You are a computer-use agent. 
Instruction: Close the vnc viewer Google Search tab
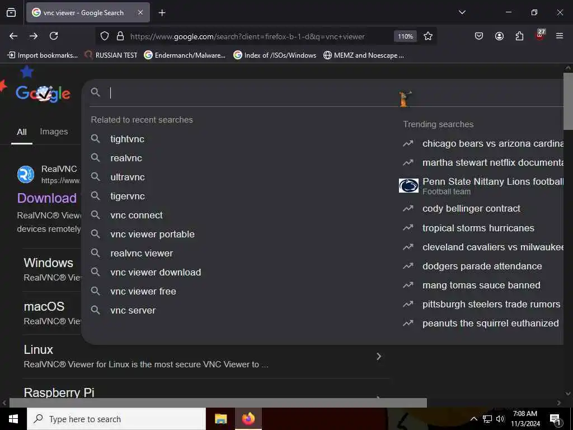pyautogui.click(x=140, y=12)
